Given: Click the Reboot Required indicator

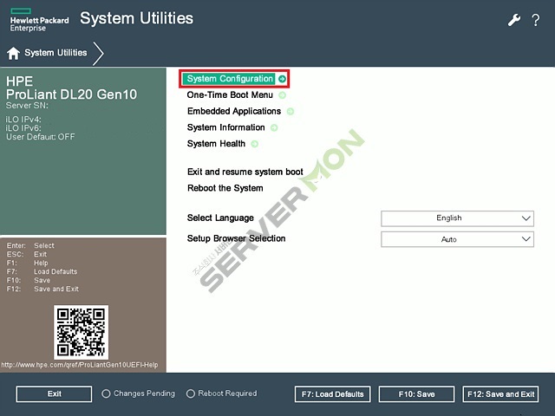Looking at the screenshot, I should tap(222, 393).
